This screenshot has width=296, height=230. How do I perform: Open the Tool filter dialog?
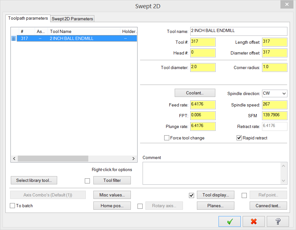(x=112, y=180)
